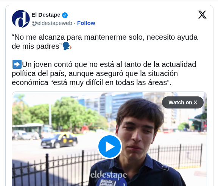This screenshot has height=186, width=218.
Task: Play the embedded video
Action: [x=109, y=147]
